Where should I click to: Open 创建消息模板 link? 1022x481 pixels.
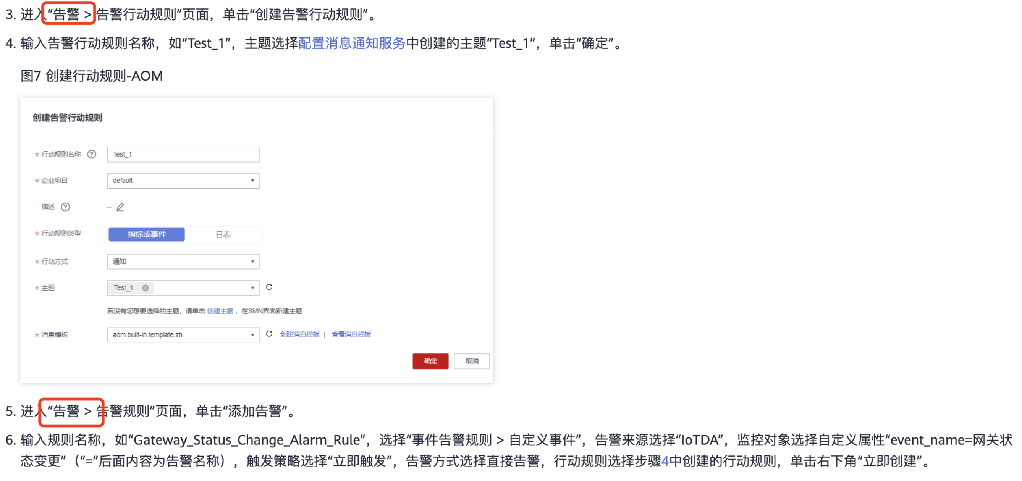pos(299,334)
